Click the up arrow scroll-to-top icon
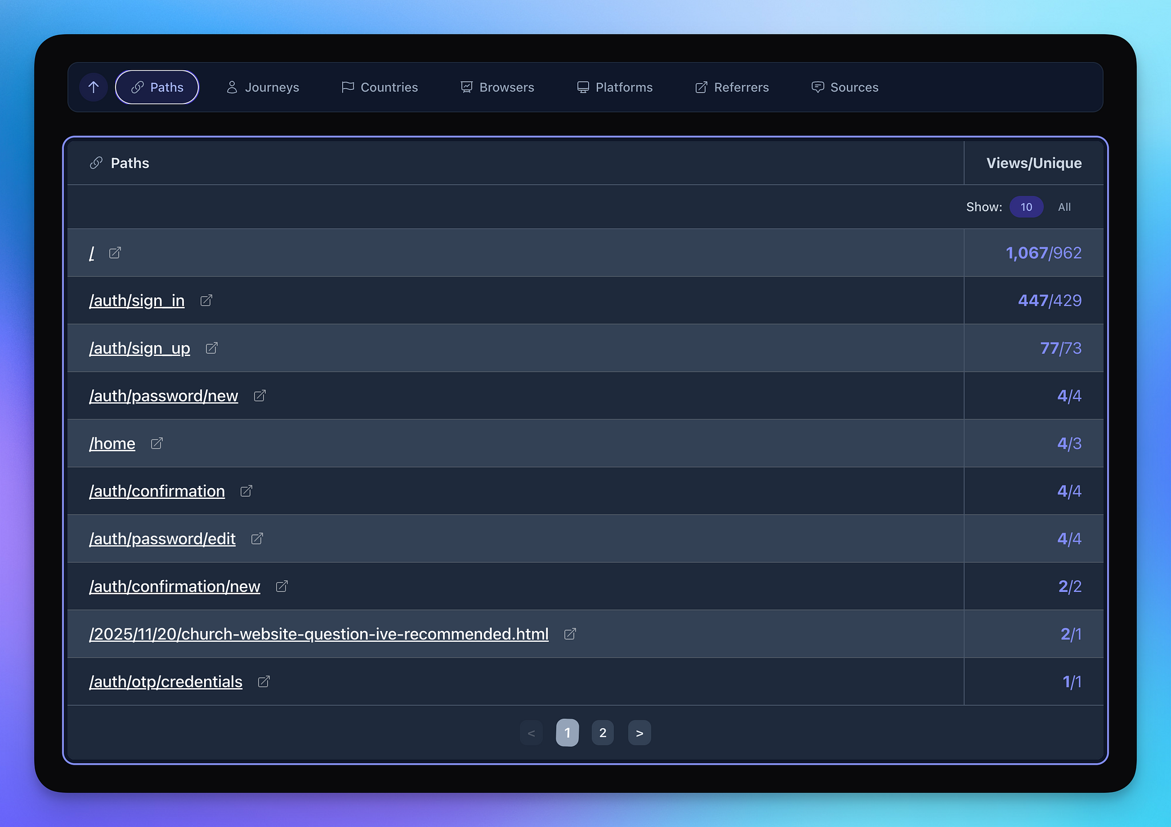The width and height of the screenshot is (1171, 827). [93, 87]
